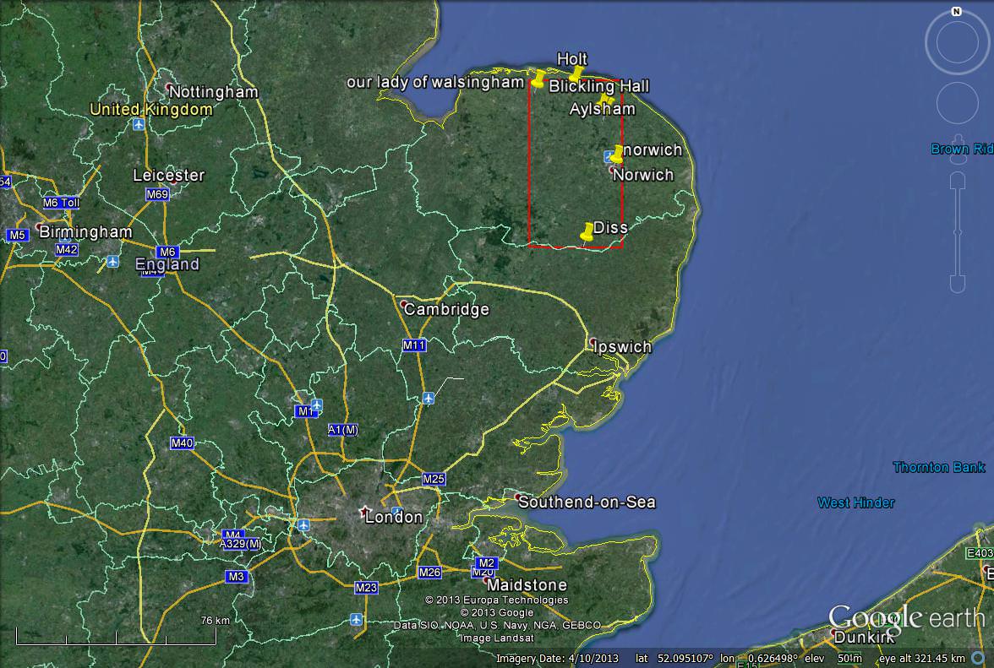Click the Ipswich city label
994x668 pixels.
pos(621,347)
